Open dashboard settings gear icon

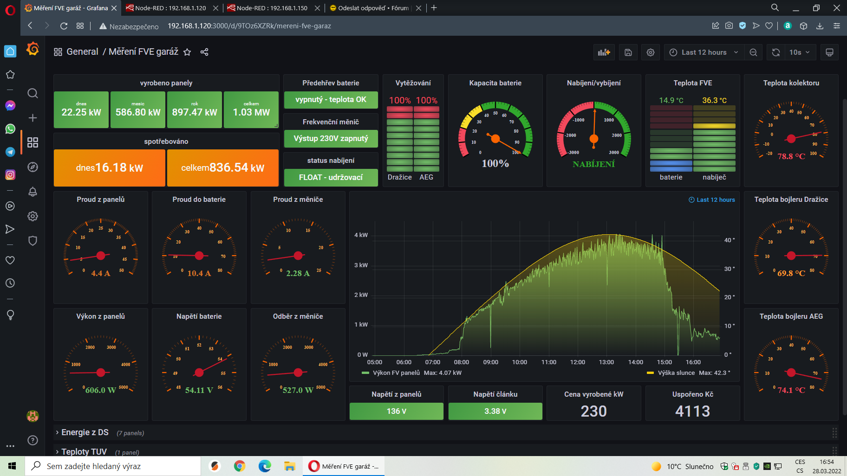click(x=651, y=52)
